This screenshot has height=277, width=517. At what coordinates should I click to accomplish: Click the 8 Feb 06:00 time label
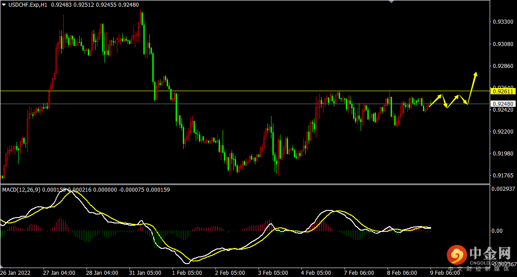402,273
